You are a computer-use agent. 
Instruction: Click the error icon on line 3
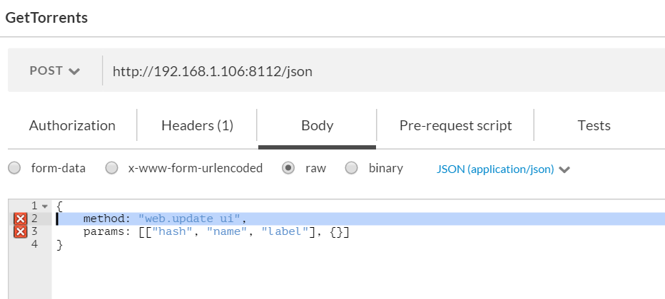21,232
